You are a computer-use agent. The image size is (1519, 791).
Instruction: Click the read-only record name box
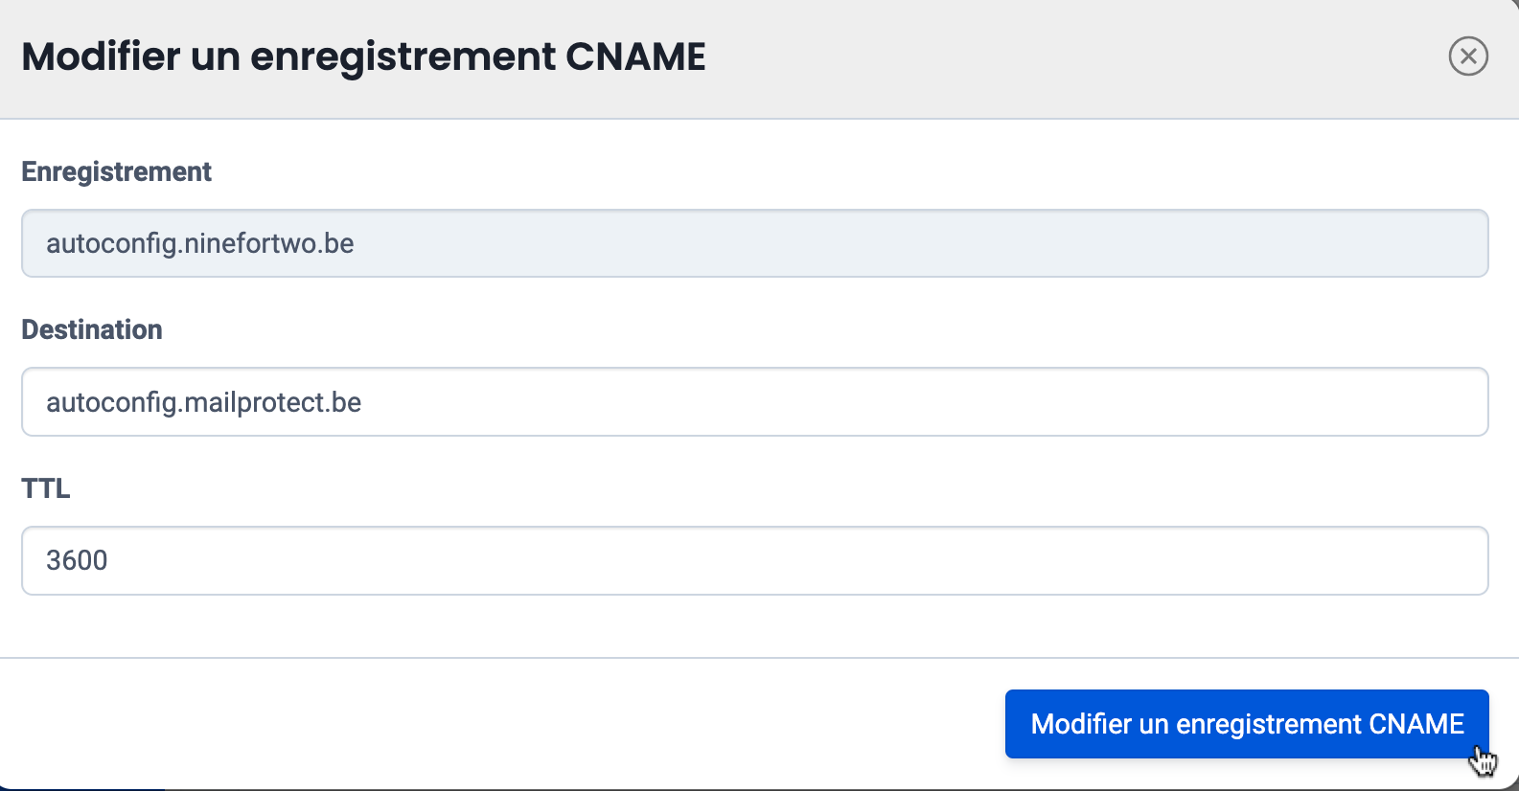[x=754, y=243]
